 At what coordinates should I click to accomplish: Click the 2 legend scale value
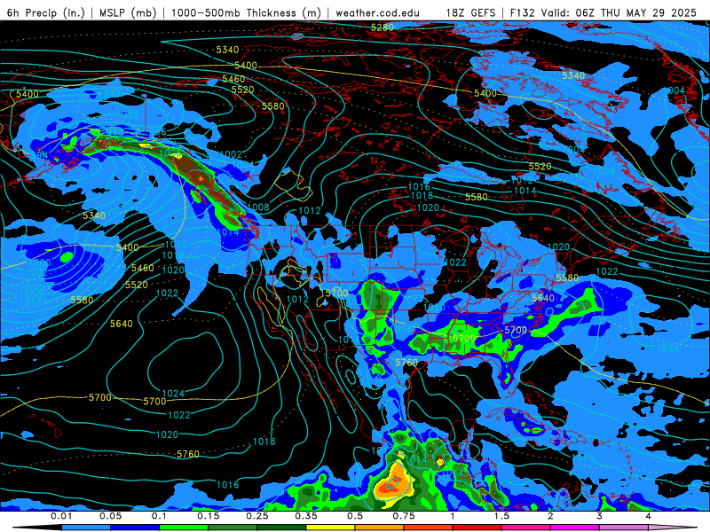coord(550,516)
